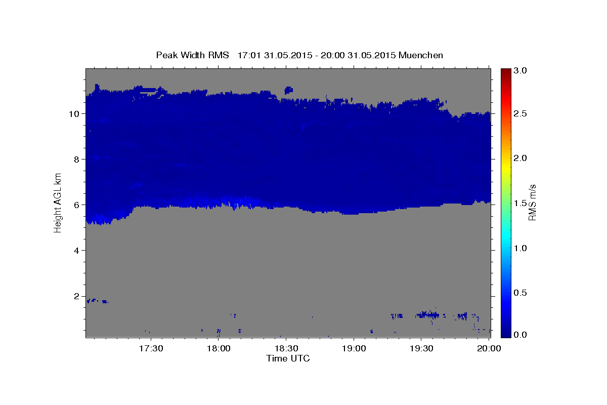Image resolution: width=607 pixels, height=405 pixels.
Task: Click the 'Muenchen' location text in title
Action: pyautogui.click(x=421, y=55)
